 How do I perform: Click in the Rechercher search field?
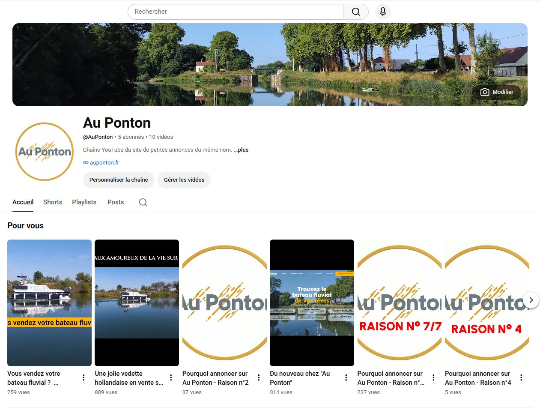[236, 12]
